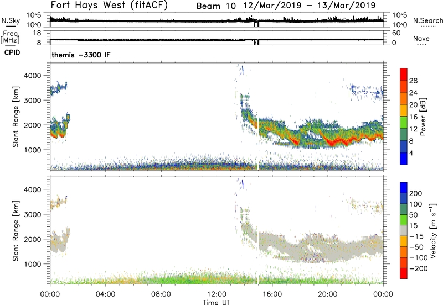Click the '-50' label on the Velocity colorbar
Image resolution: width=443 pixels, height=306 pixels.
tap(416, 247)
